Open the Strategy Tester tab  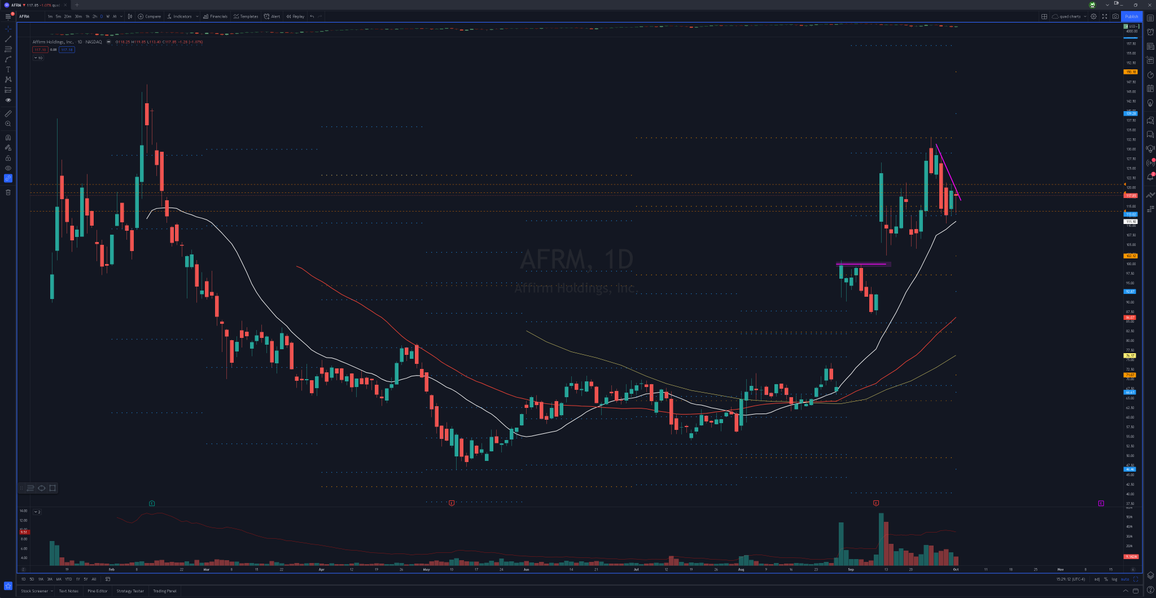tap(130, 591)
